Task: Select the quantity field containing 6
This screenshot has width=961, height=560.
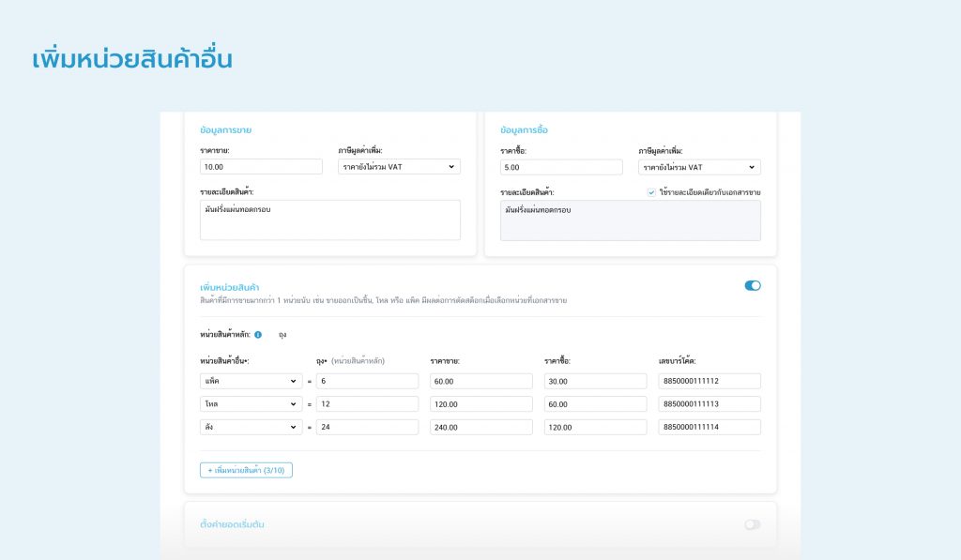Action: 367,381
